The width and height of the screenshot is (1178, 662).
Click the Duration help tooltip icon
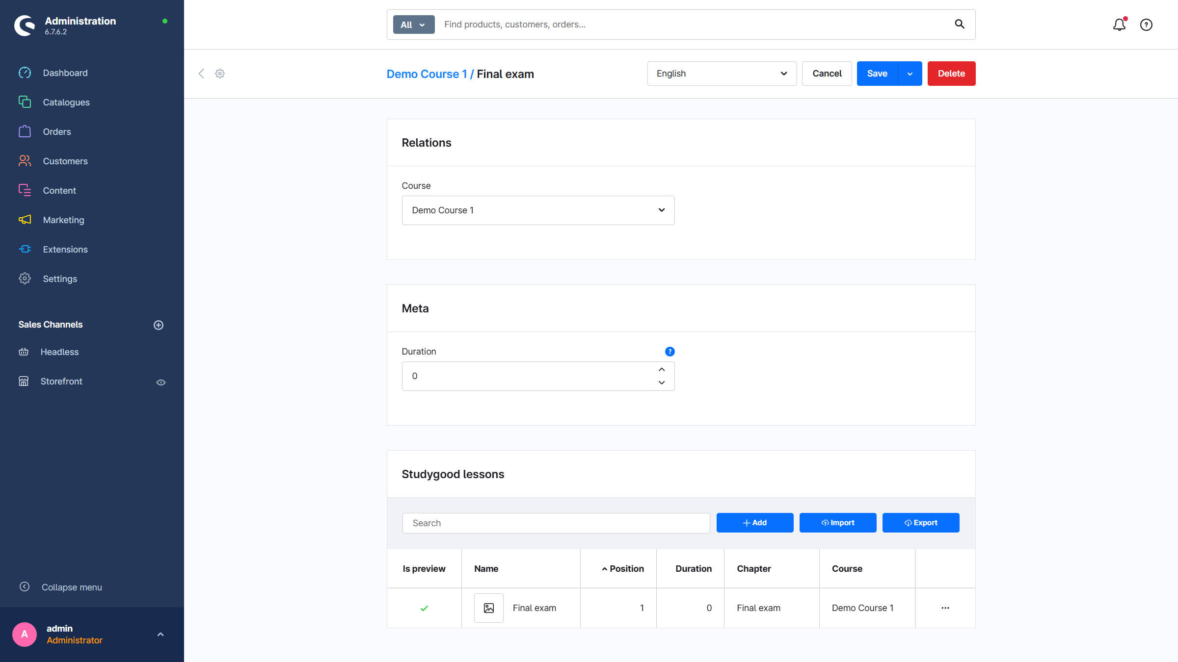point(669,352)
